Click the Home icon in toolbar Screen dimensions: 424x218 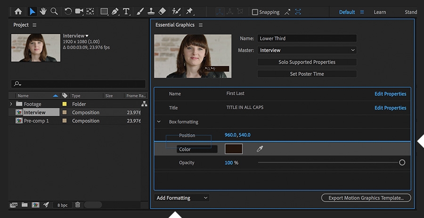point(18,11)
